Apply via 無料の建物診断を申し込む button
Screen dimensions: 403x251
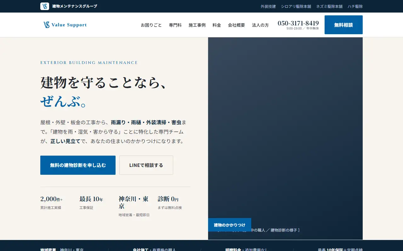click(x=78, y=165)
